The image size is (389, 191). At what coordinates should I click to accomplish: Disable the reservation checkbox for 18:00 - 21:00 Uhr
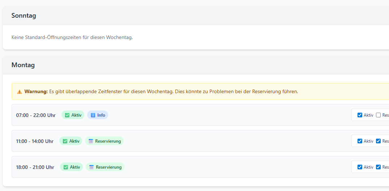378,167
